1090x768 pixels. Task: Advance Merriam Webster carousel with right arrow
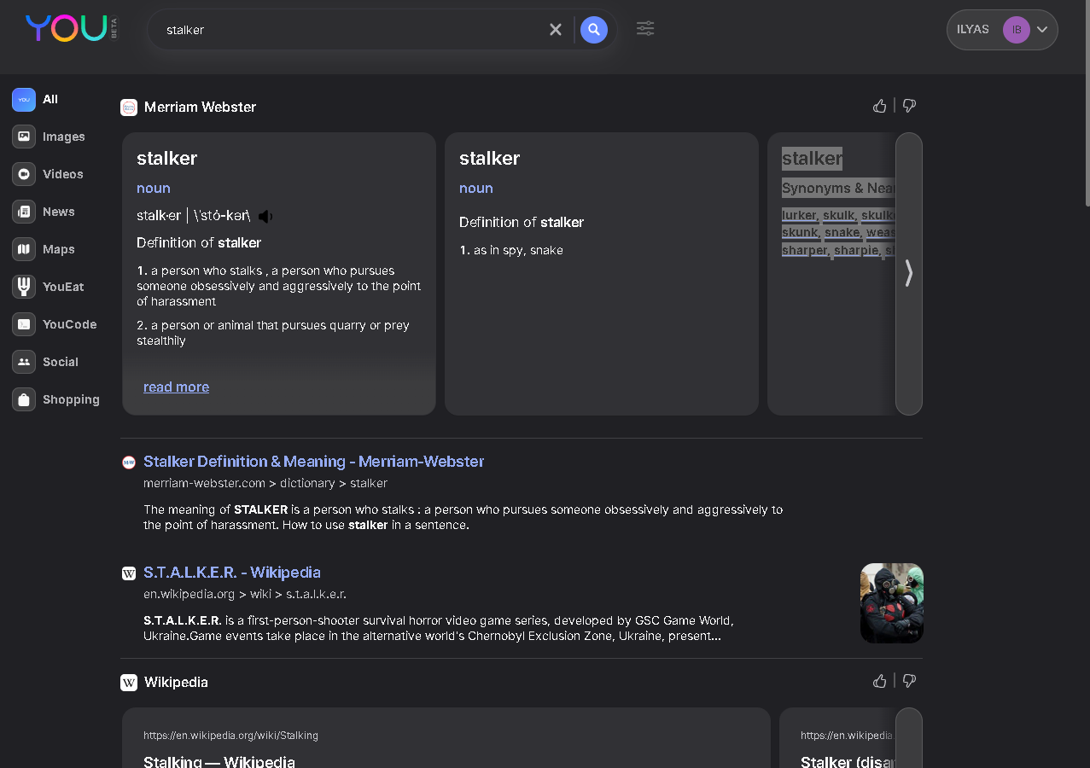[x=909, y=273]
